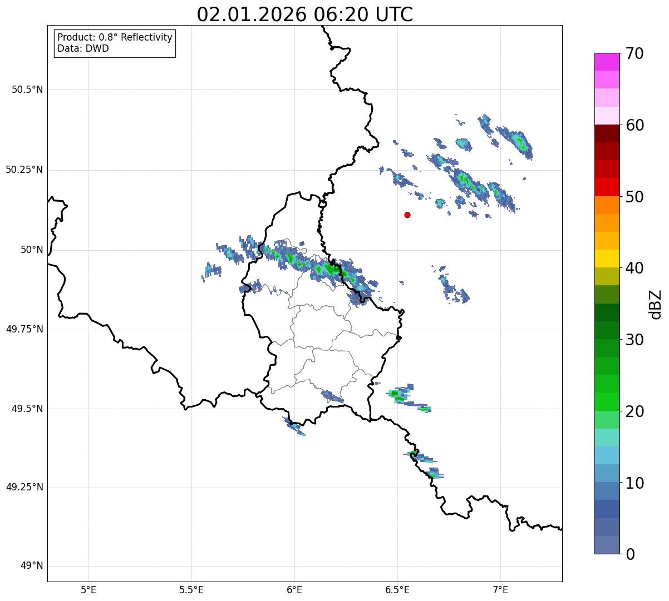
Task: Click the longitude label 5°E
Action: click(88, 589)
